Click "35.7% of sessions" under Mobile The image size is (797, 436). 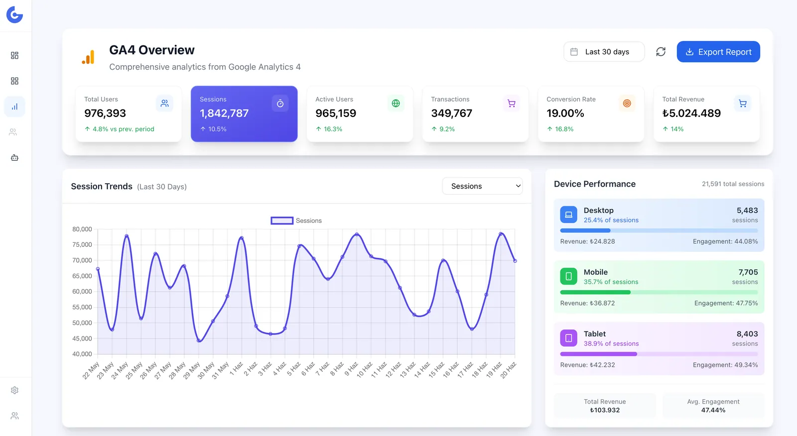pos(611,282)
